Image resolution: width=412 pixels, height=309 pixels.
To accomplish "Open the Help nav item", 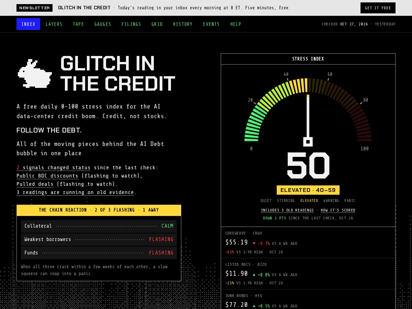I will coord(236,24).
